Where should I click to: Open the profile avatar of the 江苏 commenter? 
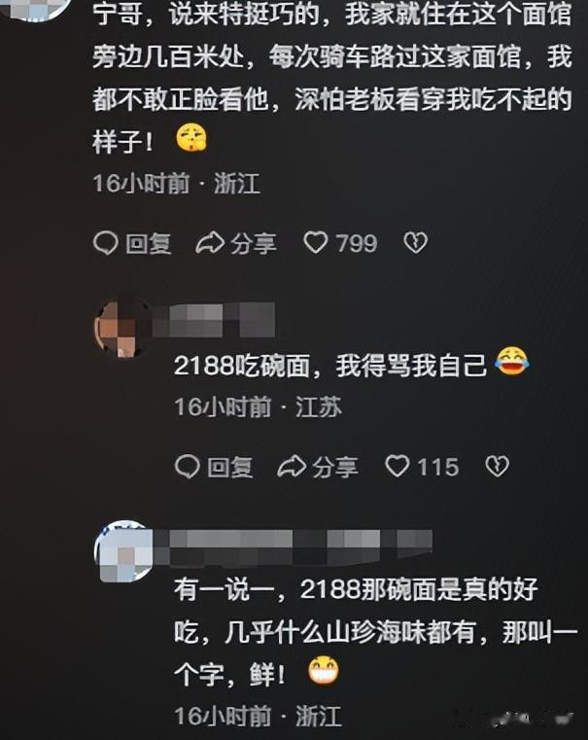click(x=121, y=328)
